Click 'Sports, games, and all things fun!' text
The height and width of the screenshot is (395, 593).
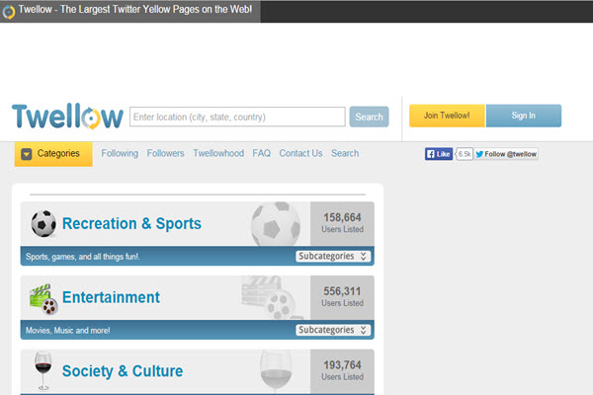[83, 257]
